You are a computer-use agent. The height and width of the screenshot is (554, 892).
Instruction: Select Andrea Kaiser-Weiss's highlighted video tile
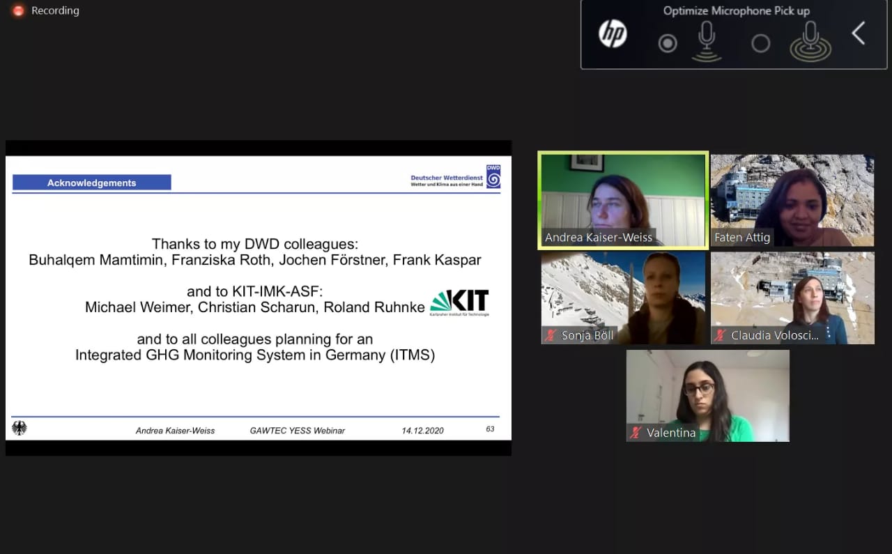(624, 200)
